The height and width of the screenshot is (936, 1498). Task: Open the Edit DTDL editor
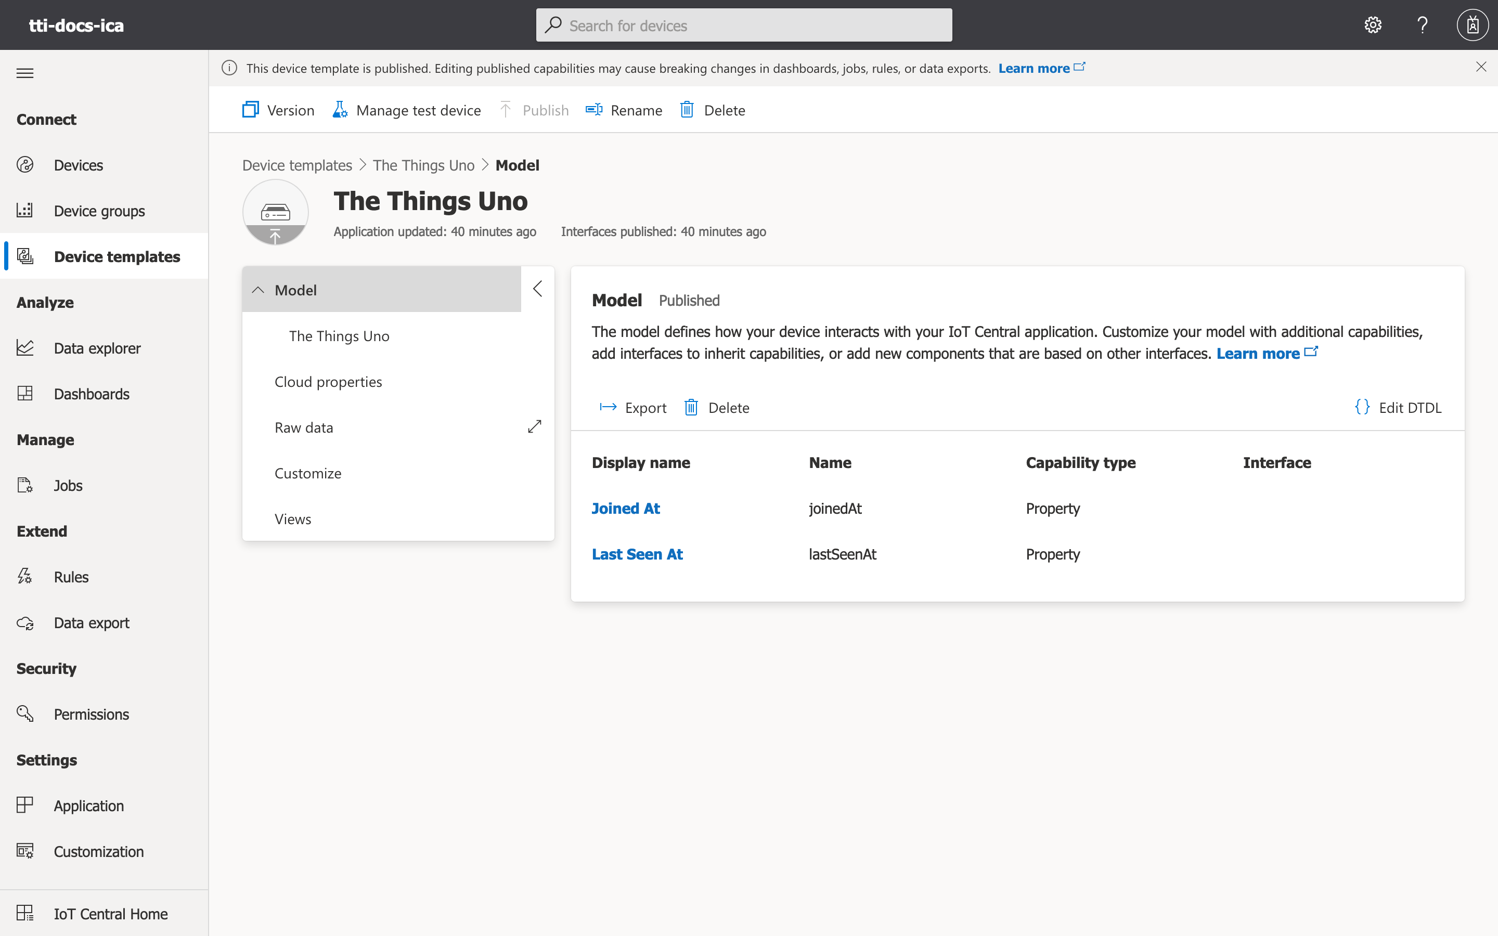tap(1398, 407)
